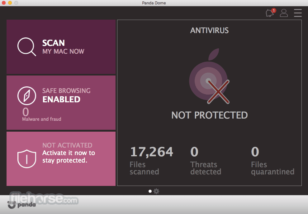Click the ANTIVIRUS panel heading

[209, 31]
